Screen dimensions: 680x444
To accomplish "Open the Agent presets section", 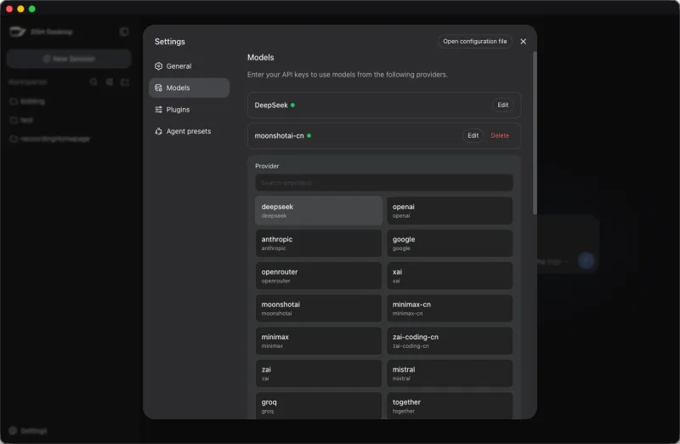I will [x=189, y=131].
